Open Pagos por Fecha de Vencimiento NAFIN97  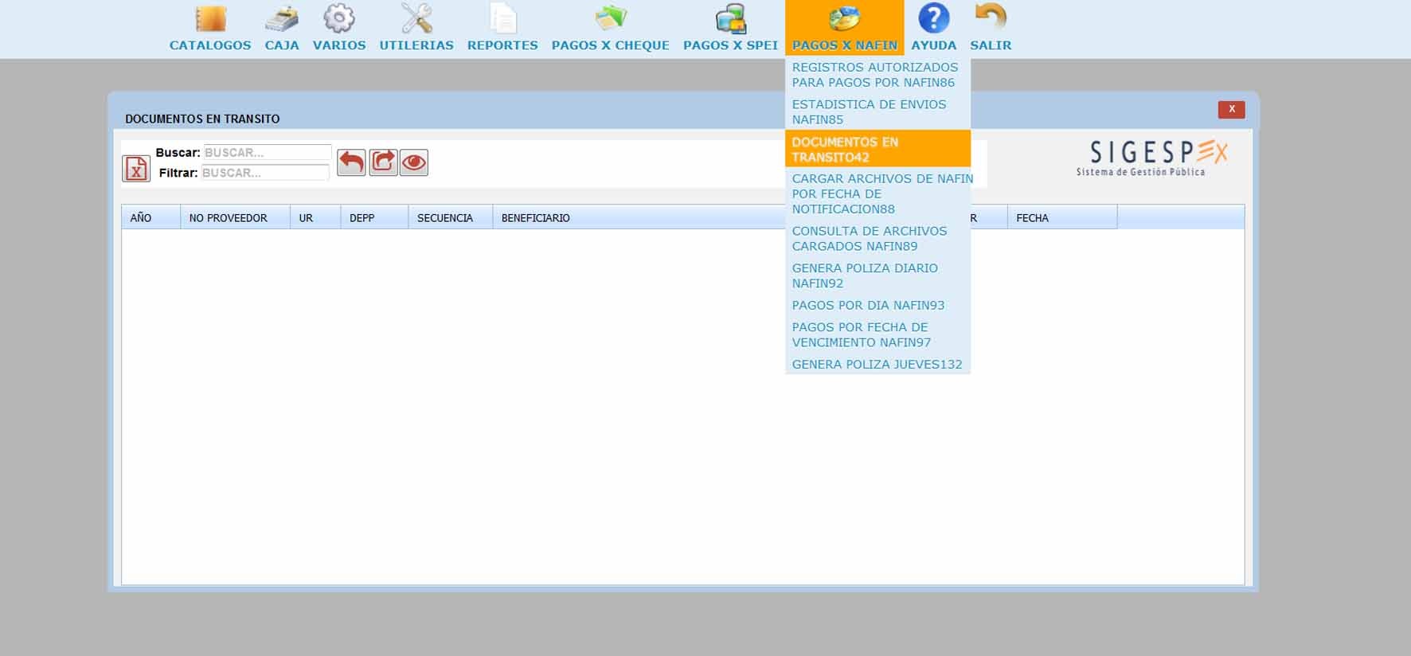pyautogui.click(x=877, y=334)
